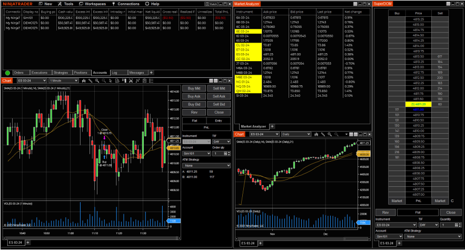Open Chart Trader ATM Strategy dropdown

click(206, 165)
